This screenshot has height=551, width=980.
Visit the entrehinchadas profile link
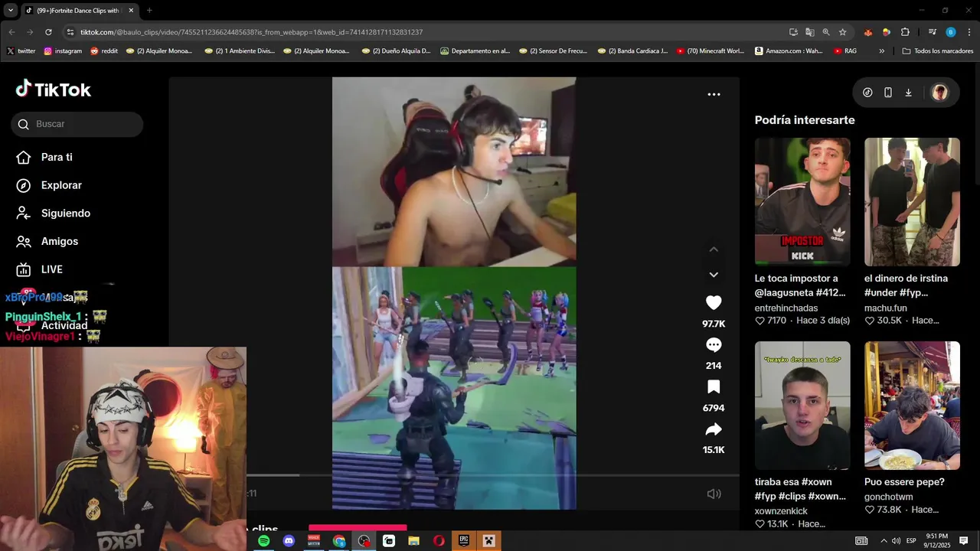pos(786,308)
